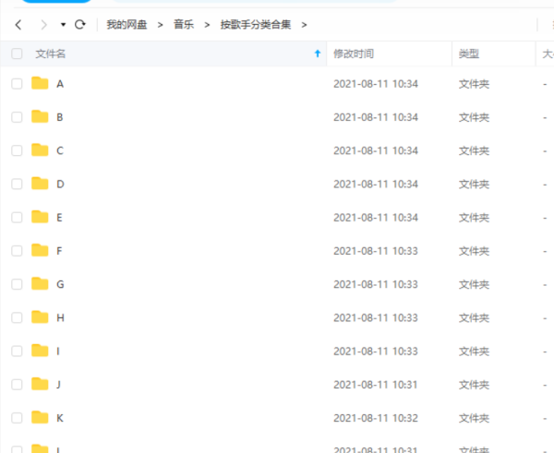The height and width of the screenshot is (453, 554).
Task: Sort by the 文件名 column header
Action: [51, 54]
